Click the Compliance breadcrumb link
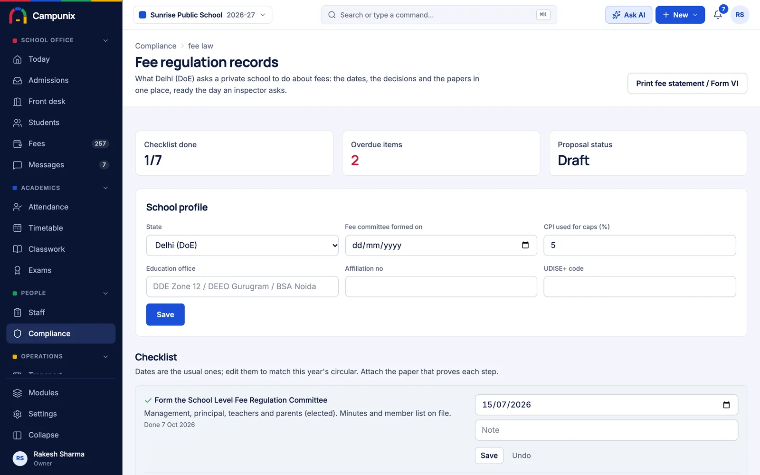The height and width of the screenshot is (475, 760). pyautogui.click(x=156, y=46)
